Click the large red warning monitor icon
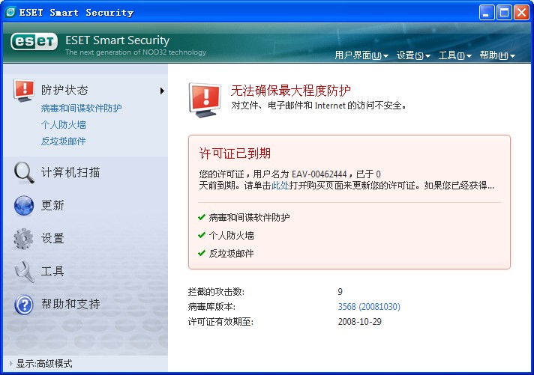Image resolution: width=534 pixels, height=375 pixels. tap(205, 100)
